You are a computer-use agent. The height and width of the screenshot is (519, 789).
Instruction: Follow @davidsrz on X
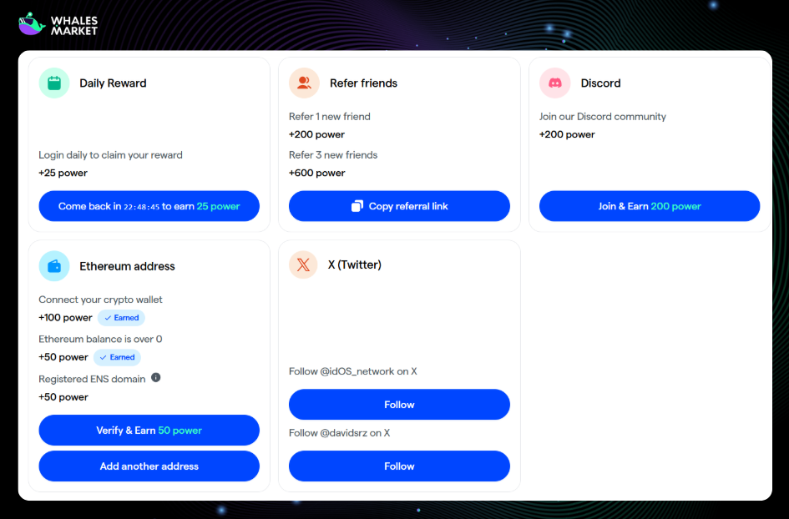coord(399,466)
